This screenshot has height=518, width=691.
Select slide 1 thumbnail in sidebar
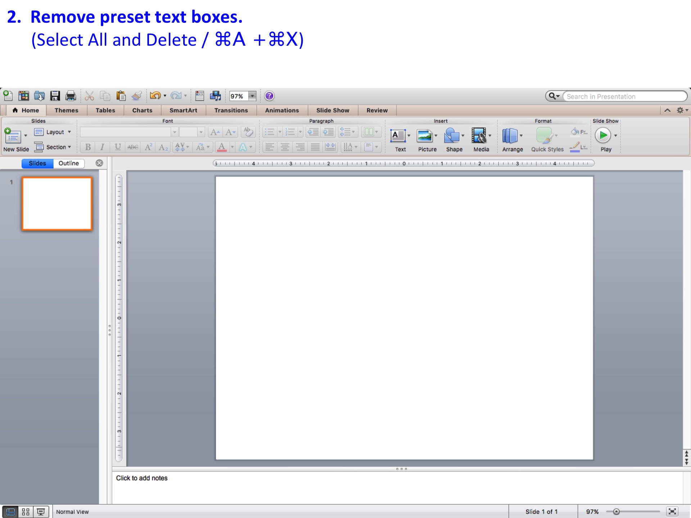[57, 203]
